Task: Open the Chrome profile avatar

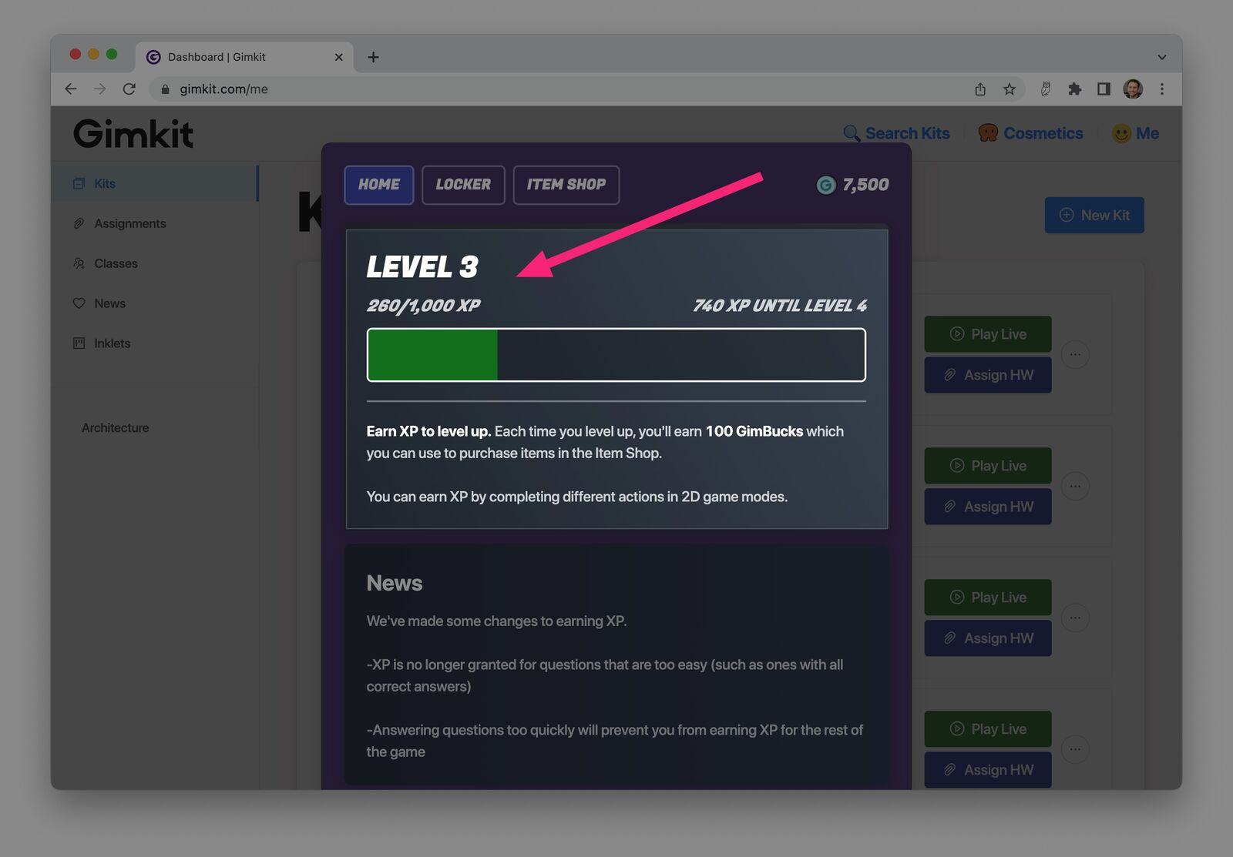Action: coord(1133,89)
